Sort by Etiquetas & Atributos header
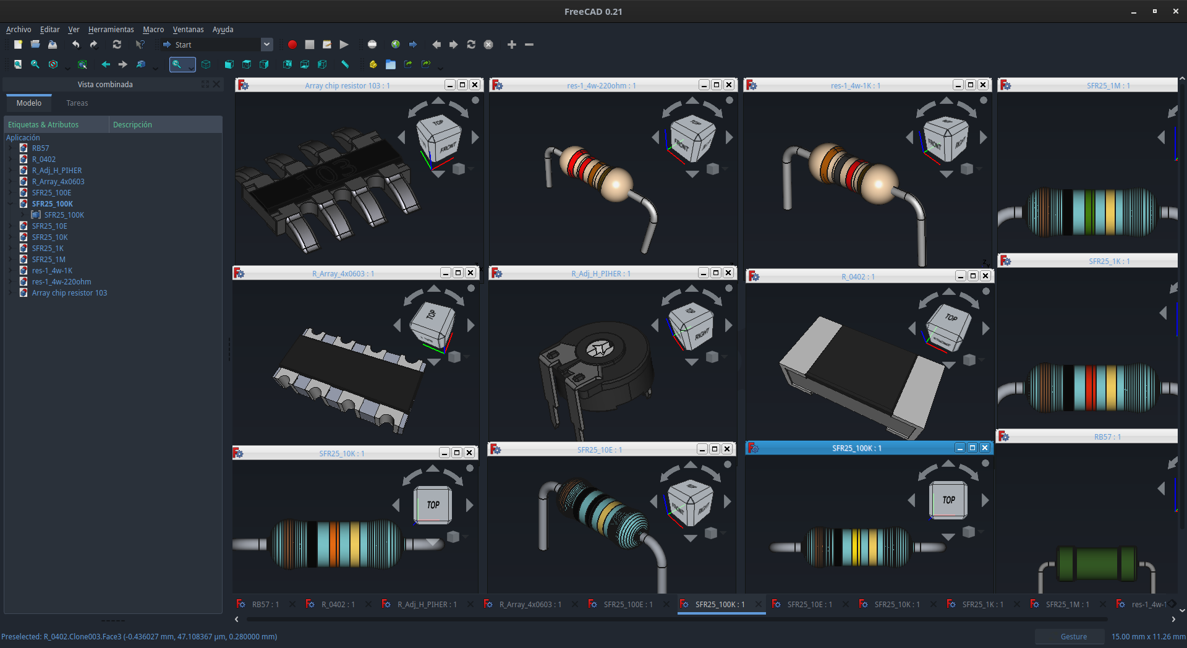Image resolution: width=1187 pixels, height=648 pixels. 57,124
